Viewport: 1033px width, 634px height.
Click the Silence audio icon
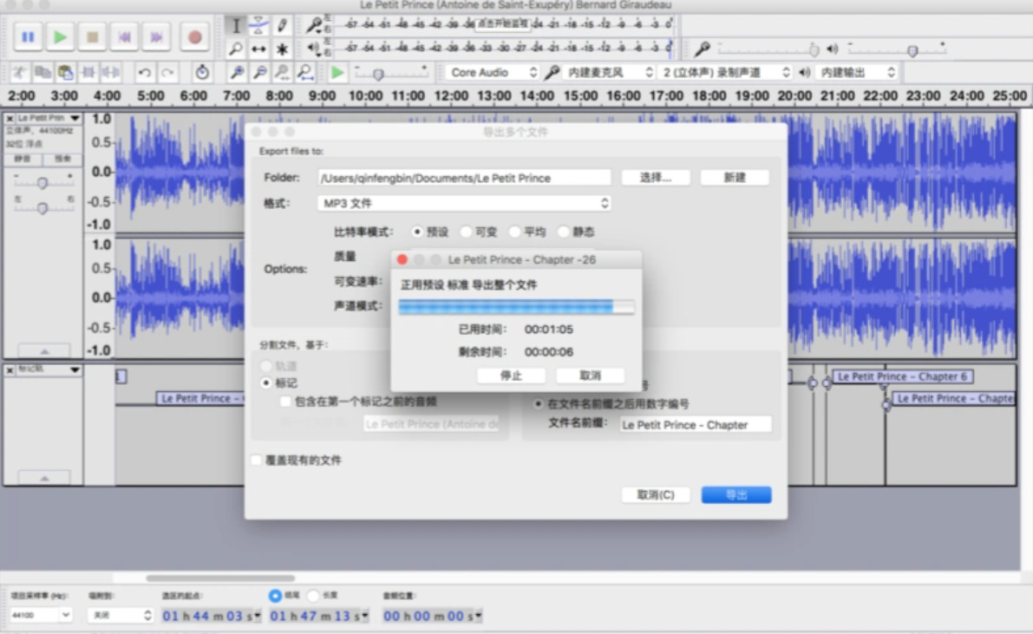pyautogui.click(x=111, y=73)
